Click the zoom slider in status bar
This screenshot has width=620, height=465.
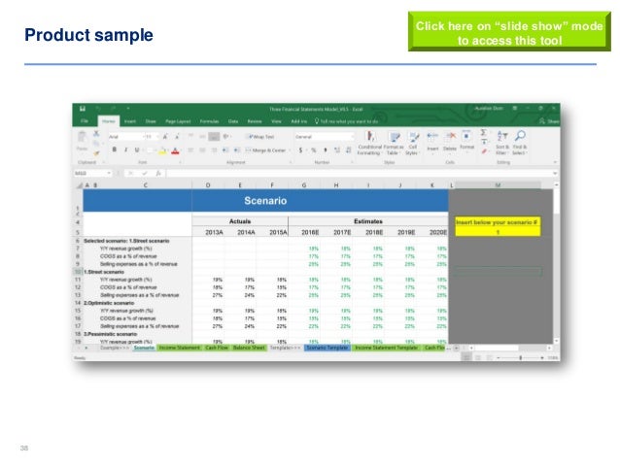pos(520,357)
